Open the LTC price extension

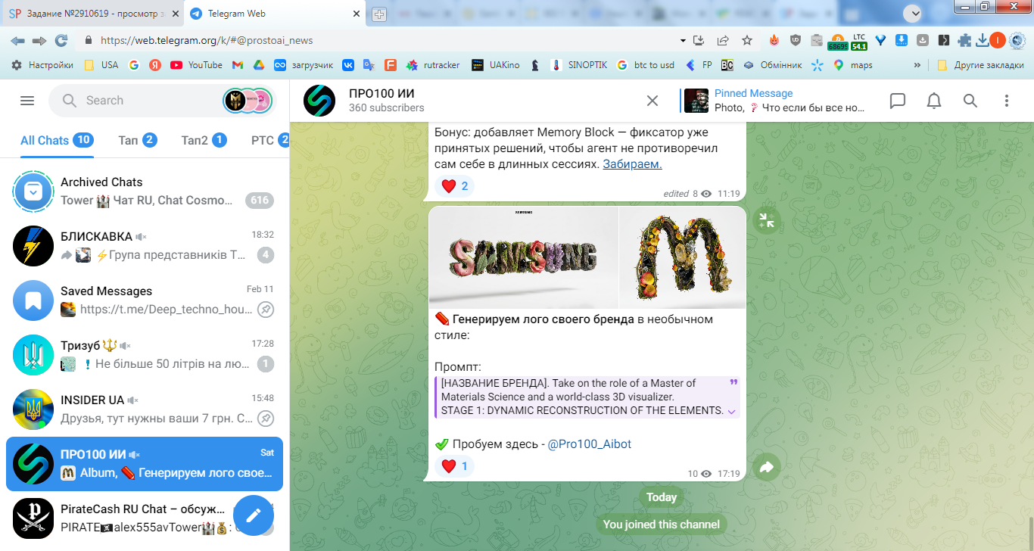tap(858, 41)
